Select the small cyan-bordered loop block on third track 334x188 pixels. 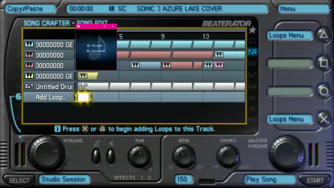click(x=208, y=65)
